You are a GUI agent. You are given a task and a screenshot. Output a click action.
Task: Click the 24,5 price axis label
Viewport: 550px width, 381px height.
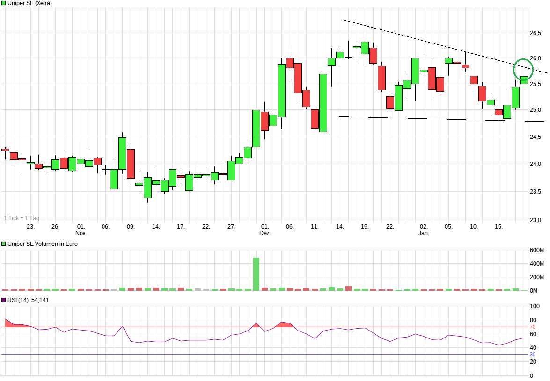535,137
